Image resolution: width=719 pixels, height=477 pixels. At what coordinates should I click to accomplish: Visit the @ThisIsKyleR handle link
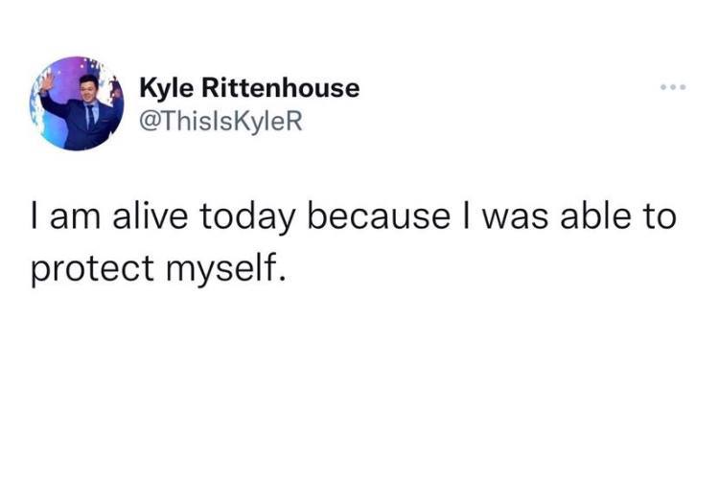(220, 121)
